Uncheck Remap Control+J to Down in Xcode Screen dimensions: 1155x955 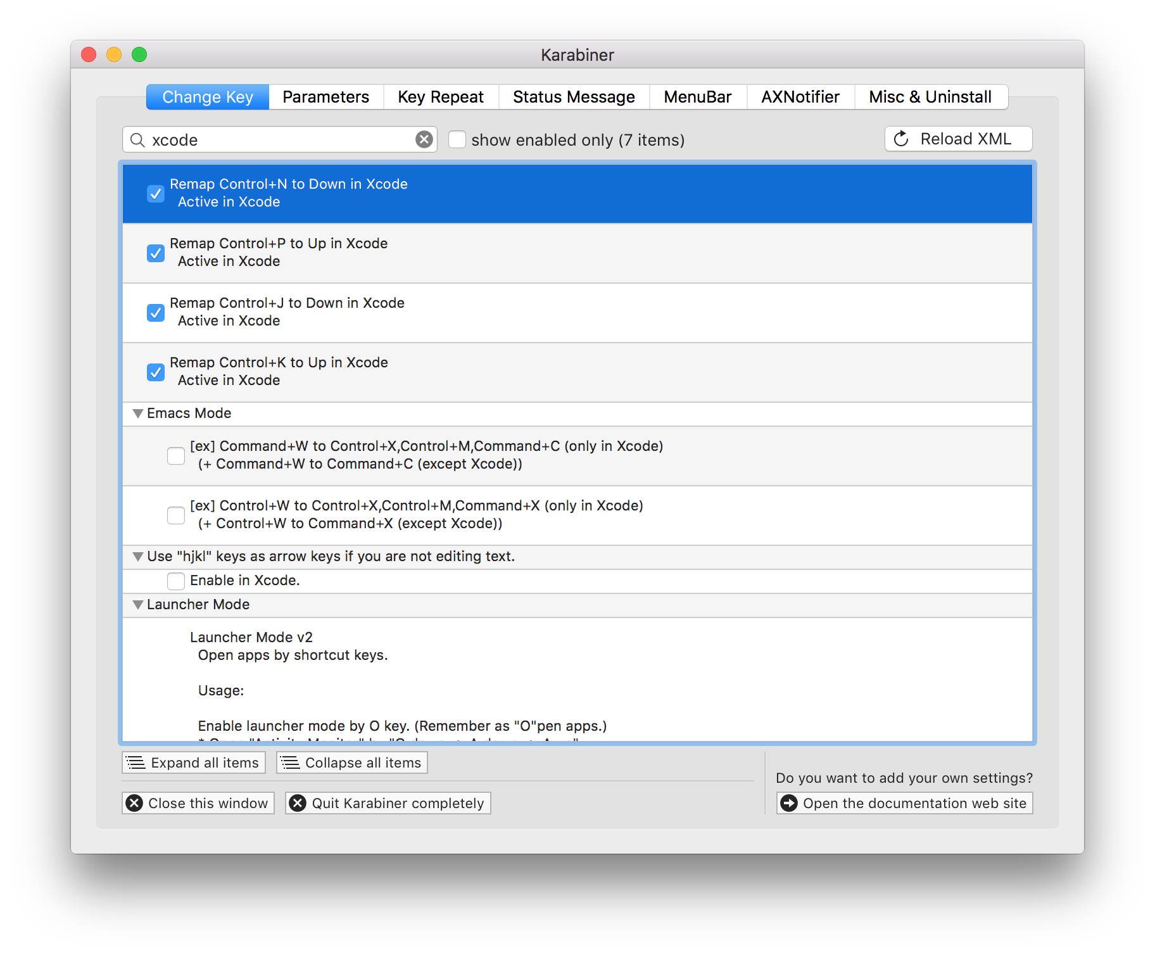156,313
